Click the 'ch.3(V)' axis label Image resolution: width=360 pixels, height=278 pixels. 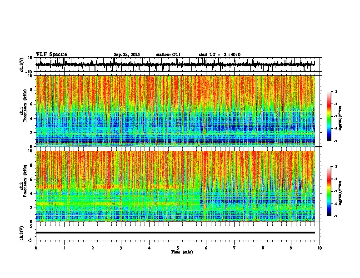click(x=22, y=233)
